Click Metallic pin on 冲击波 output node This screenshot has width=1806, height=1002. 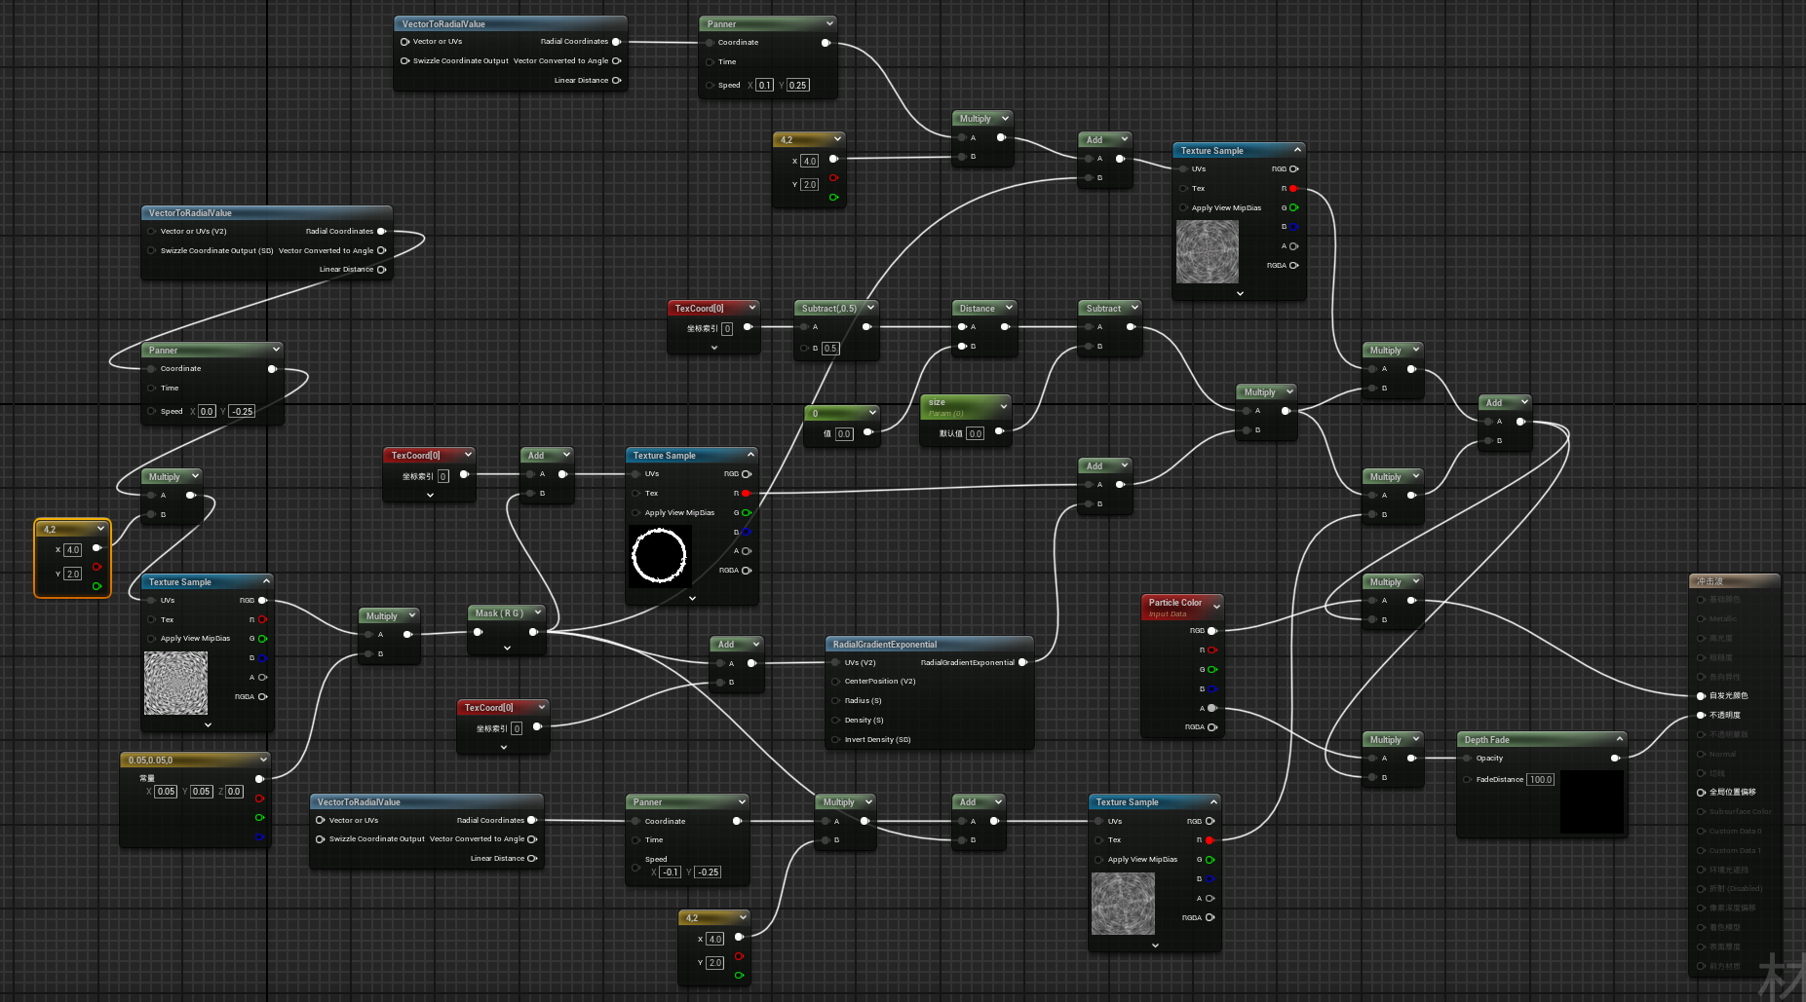coord(1701,618)
